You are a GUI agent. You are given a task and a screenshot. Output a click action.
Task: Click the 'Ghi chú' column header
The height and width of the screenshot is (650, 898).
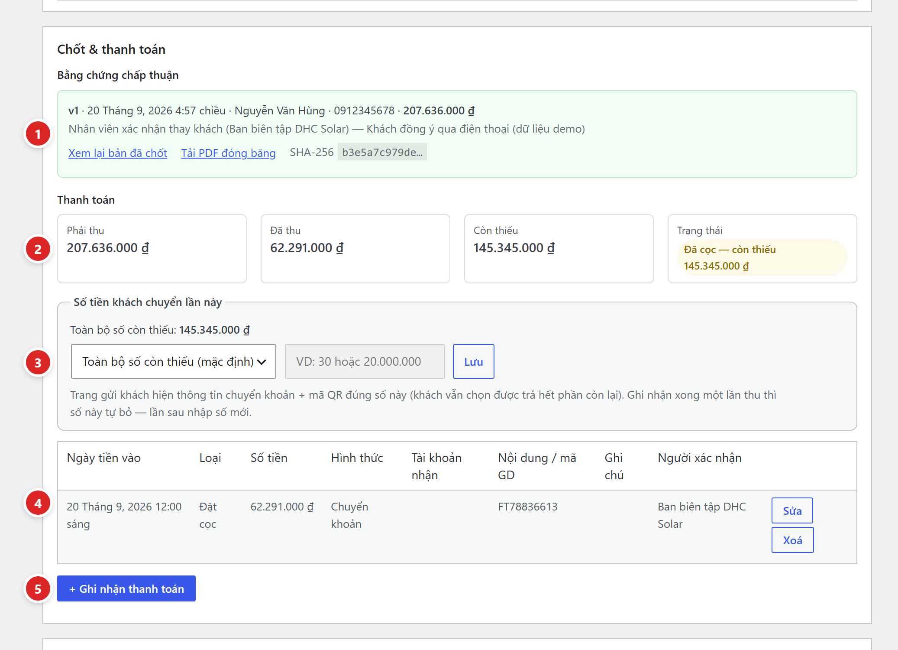[614, 466]
